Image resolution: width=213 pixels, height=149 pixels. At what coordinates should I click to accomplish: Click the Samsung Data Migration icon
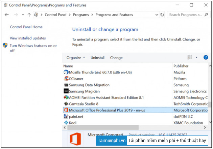pos(66,85)
